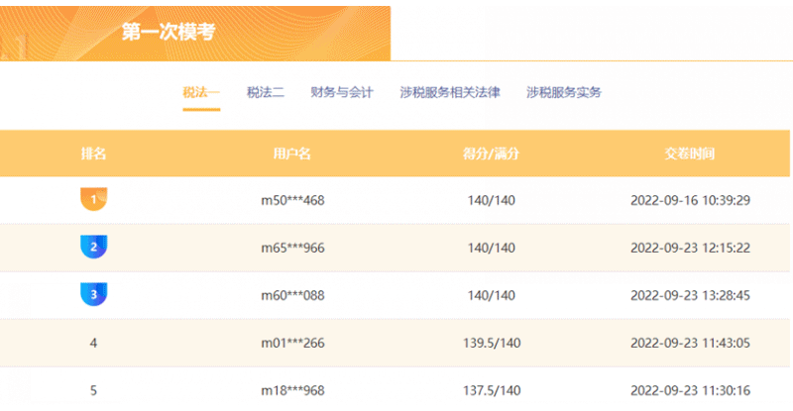The width and height of the screenshot is (793, 411).
Task: Switch to 涉税服务相关法律 tab
Action: (x=450, y=92)
